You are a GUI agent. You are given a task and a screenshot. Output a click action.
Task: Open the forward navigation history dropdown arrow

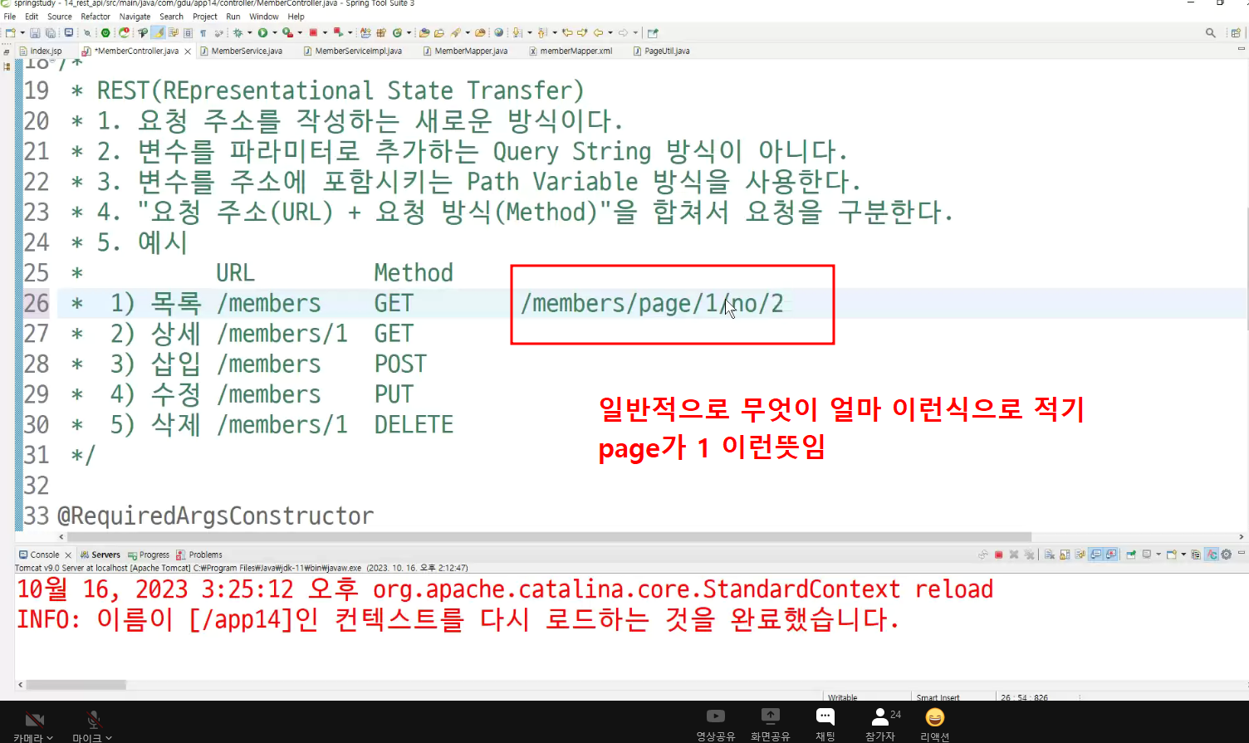click(x=635, y=33)
